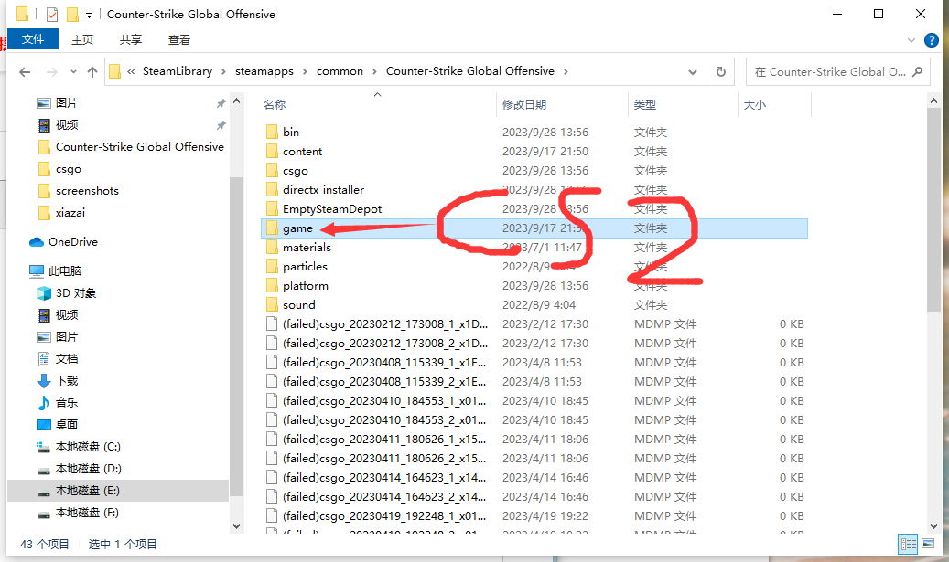The image size is (949, 562).
Task: Open the 文件 menu tab
Action: pyautogui.click(x=33, y=39)
